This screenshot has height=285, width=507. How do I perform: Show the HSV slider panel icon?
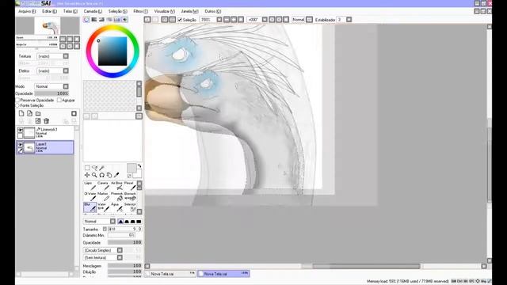(101, 20)
